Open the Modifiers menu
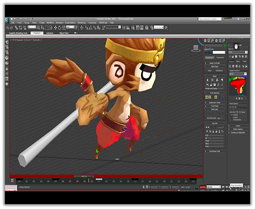The image size is (255, 209). tap(51, 23)
